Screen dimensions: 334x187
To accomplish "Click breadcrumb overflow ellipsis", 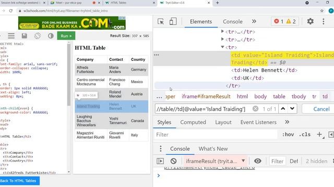I will [159, 97].
